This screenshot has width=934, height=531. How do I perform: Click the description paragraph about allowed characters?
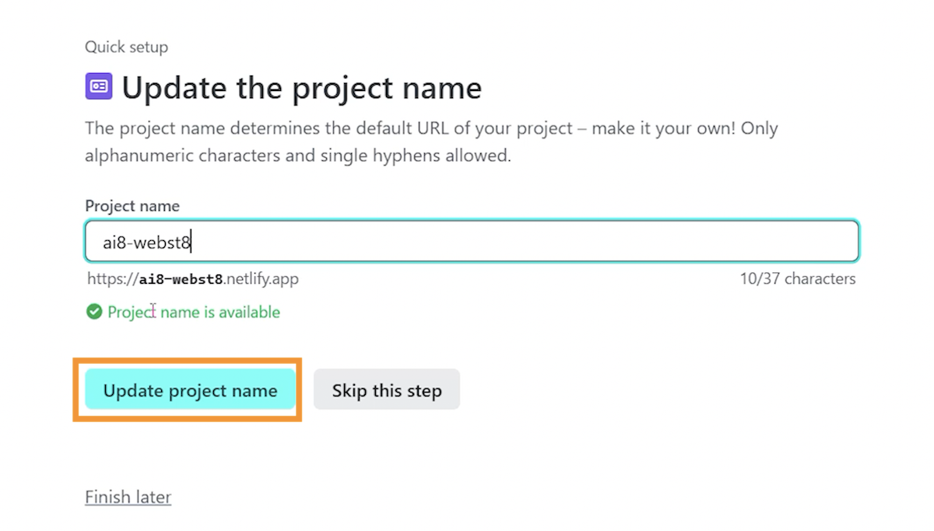tap(431, 141)
